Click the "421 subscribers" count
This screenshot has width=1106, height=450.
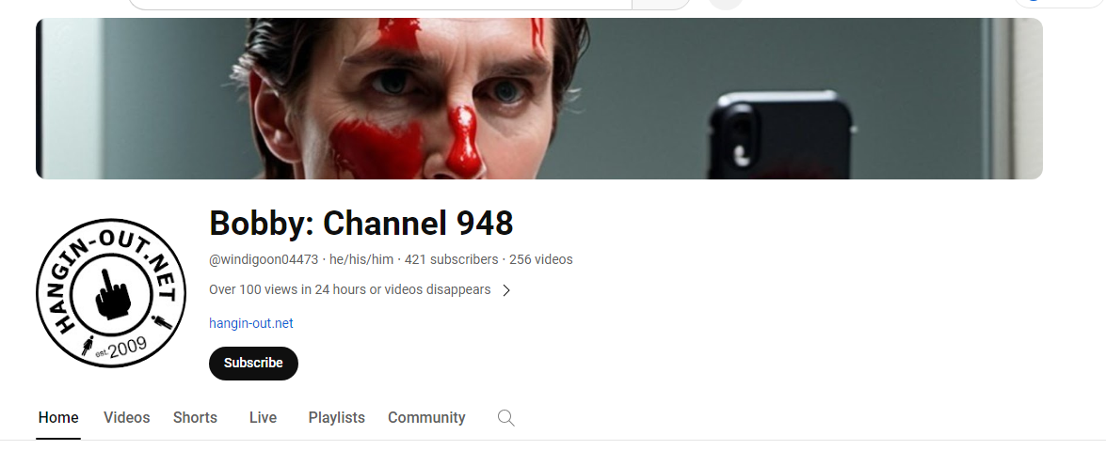point(452,260)
